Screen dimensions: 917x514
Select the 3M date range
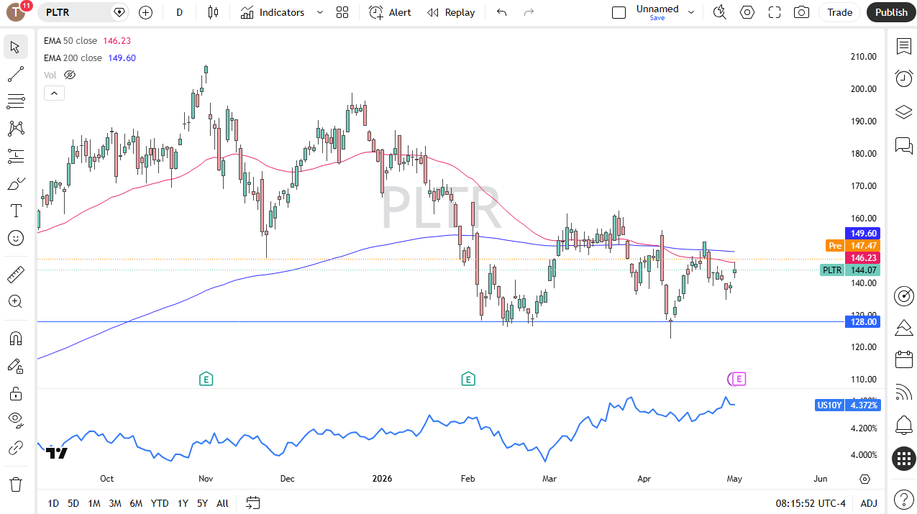(115, 503)
